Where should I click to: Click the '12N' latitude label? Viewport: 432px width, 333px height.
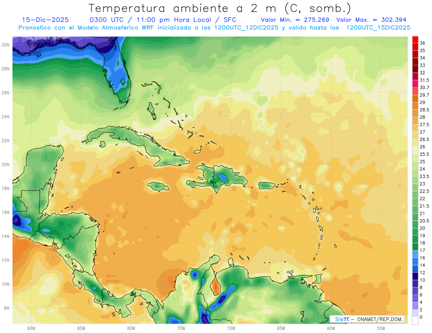(6, 260)
